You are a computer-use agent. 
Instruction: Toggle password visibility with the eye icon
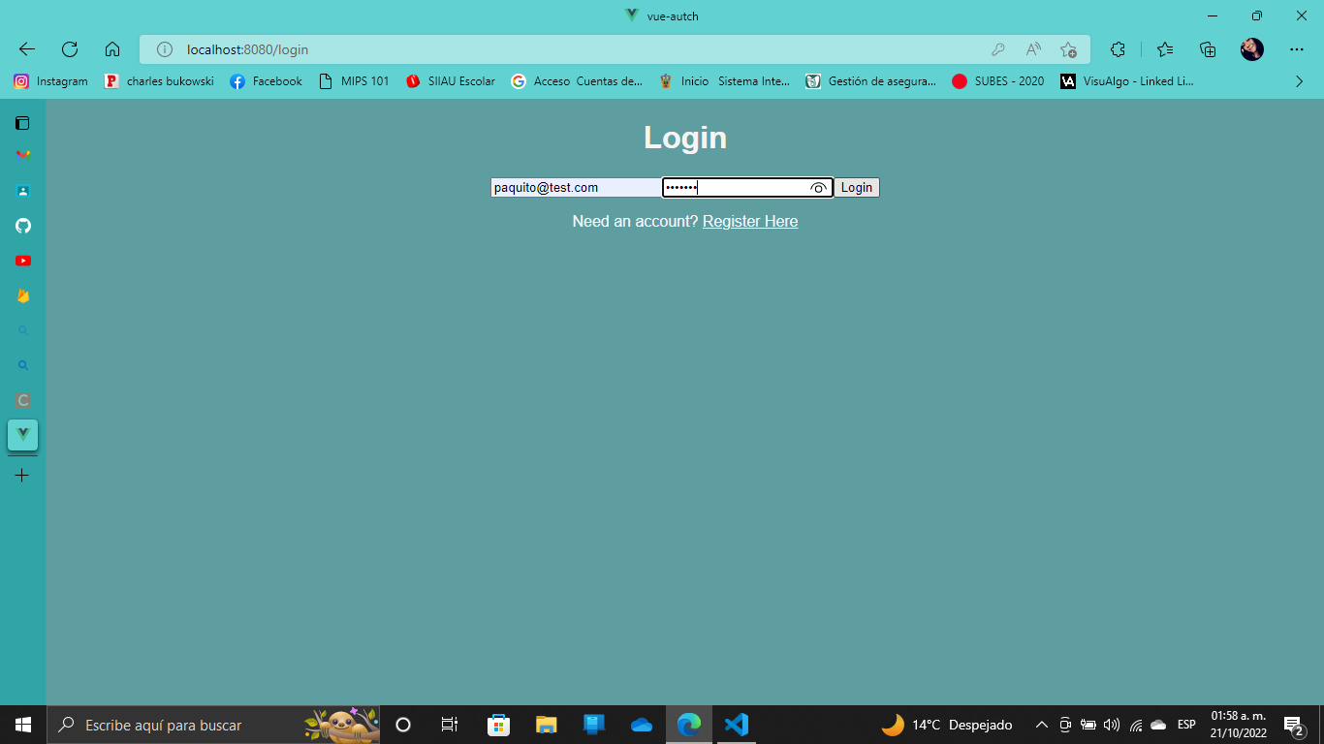click(x=818, y=187)
